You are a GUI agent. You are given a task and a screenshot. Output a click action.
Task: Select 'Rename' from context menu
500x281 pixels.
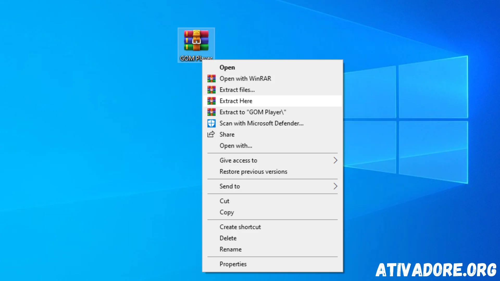coord(230,249)
